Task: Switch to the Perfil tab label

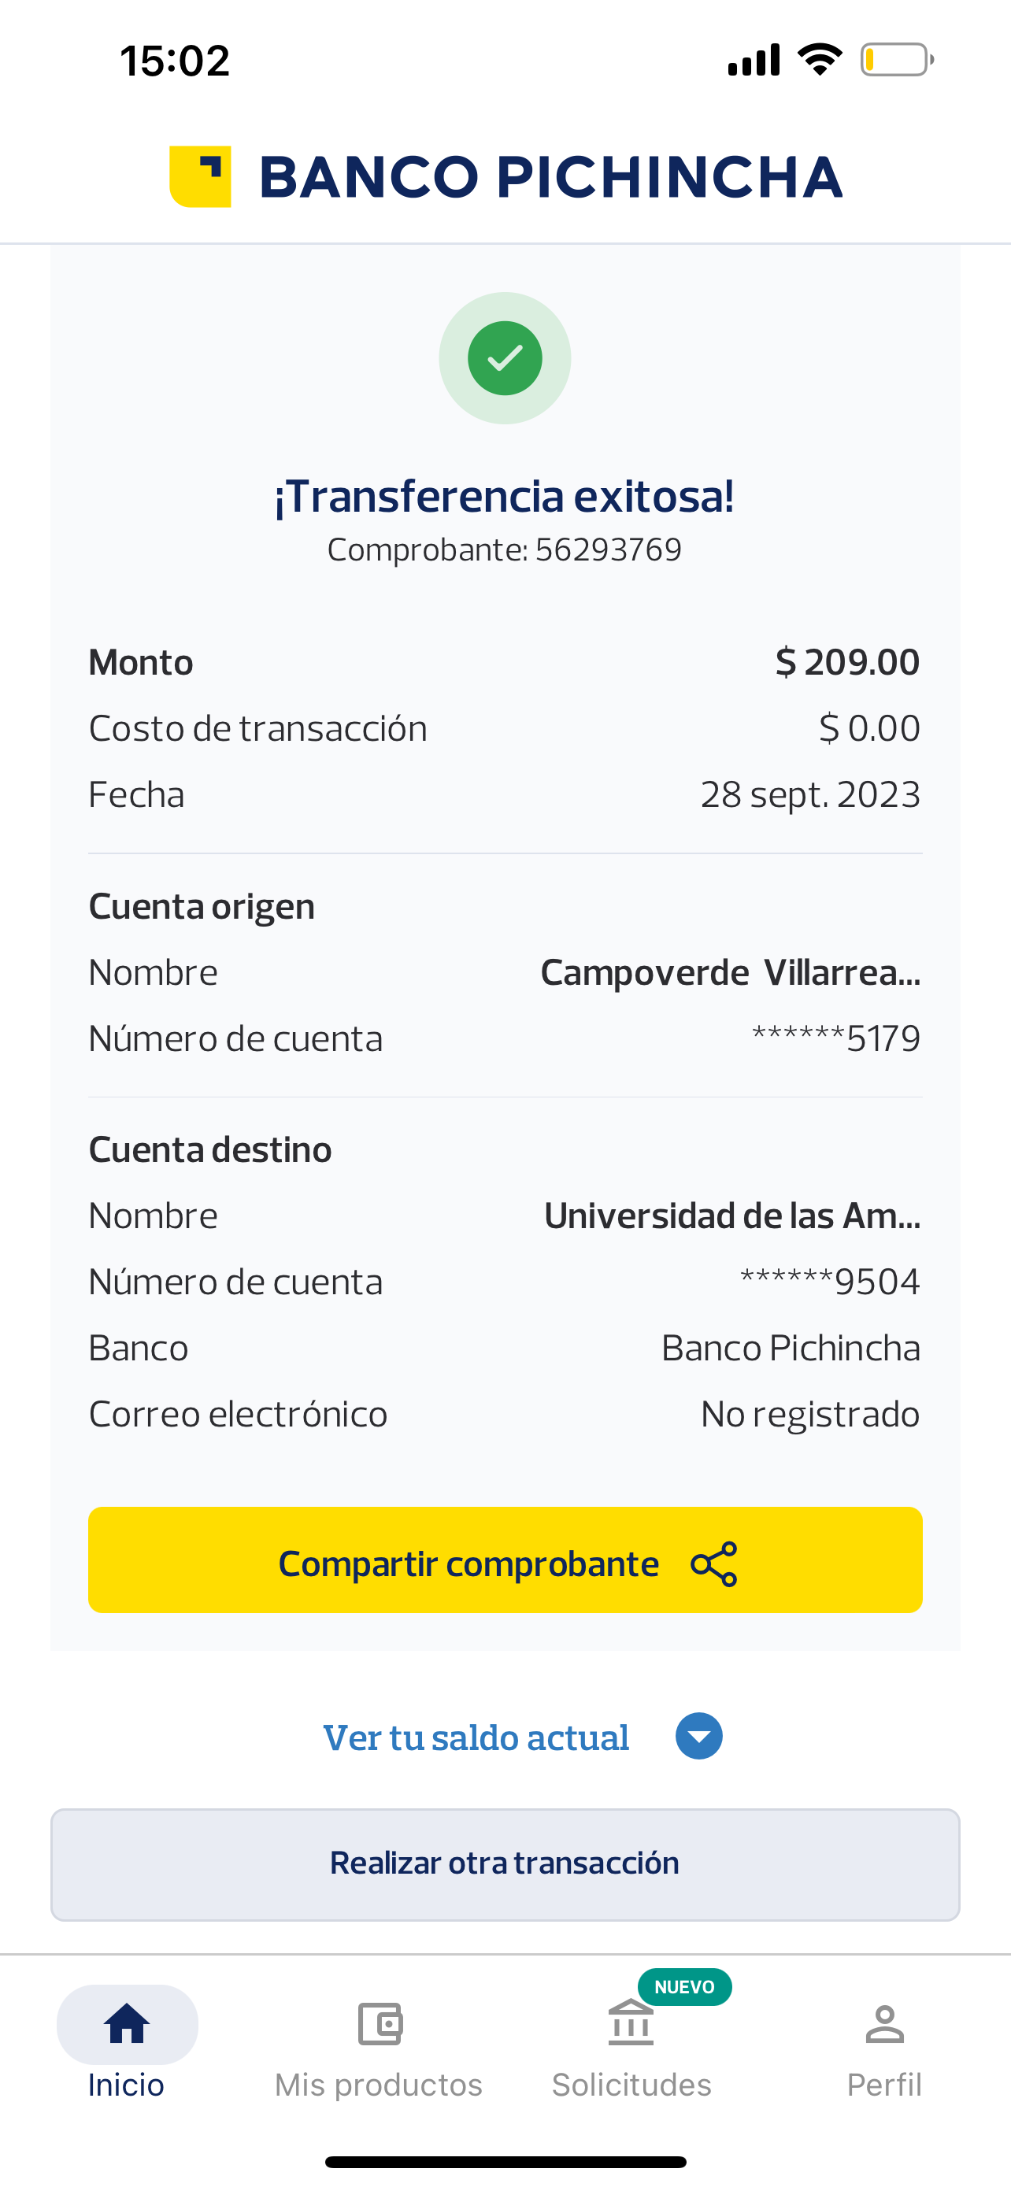Action: 884,2085
